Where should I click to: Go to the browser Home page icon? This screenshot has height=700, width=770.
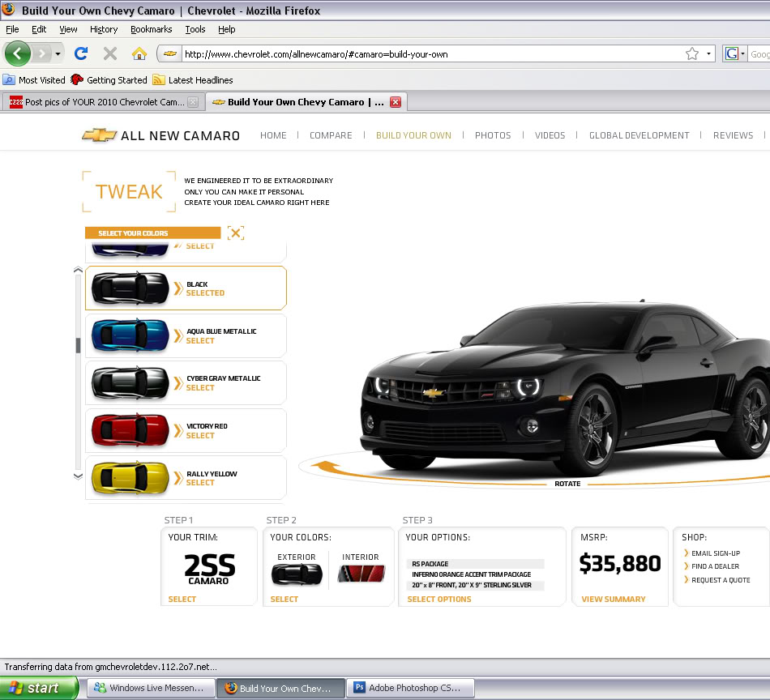139,53
